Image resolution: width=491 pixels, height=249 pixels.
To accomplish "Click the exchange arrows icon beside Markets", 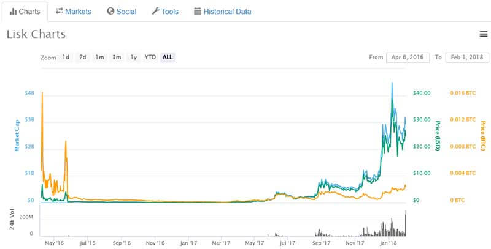I will point(60,11).
